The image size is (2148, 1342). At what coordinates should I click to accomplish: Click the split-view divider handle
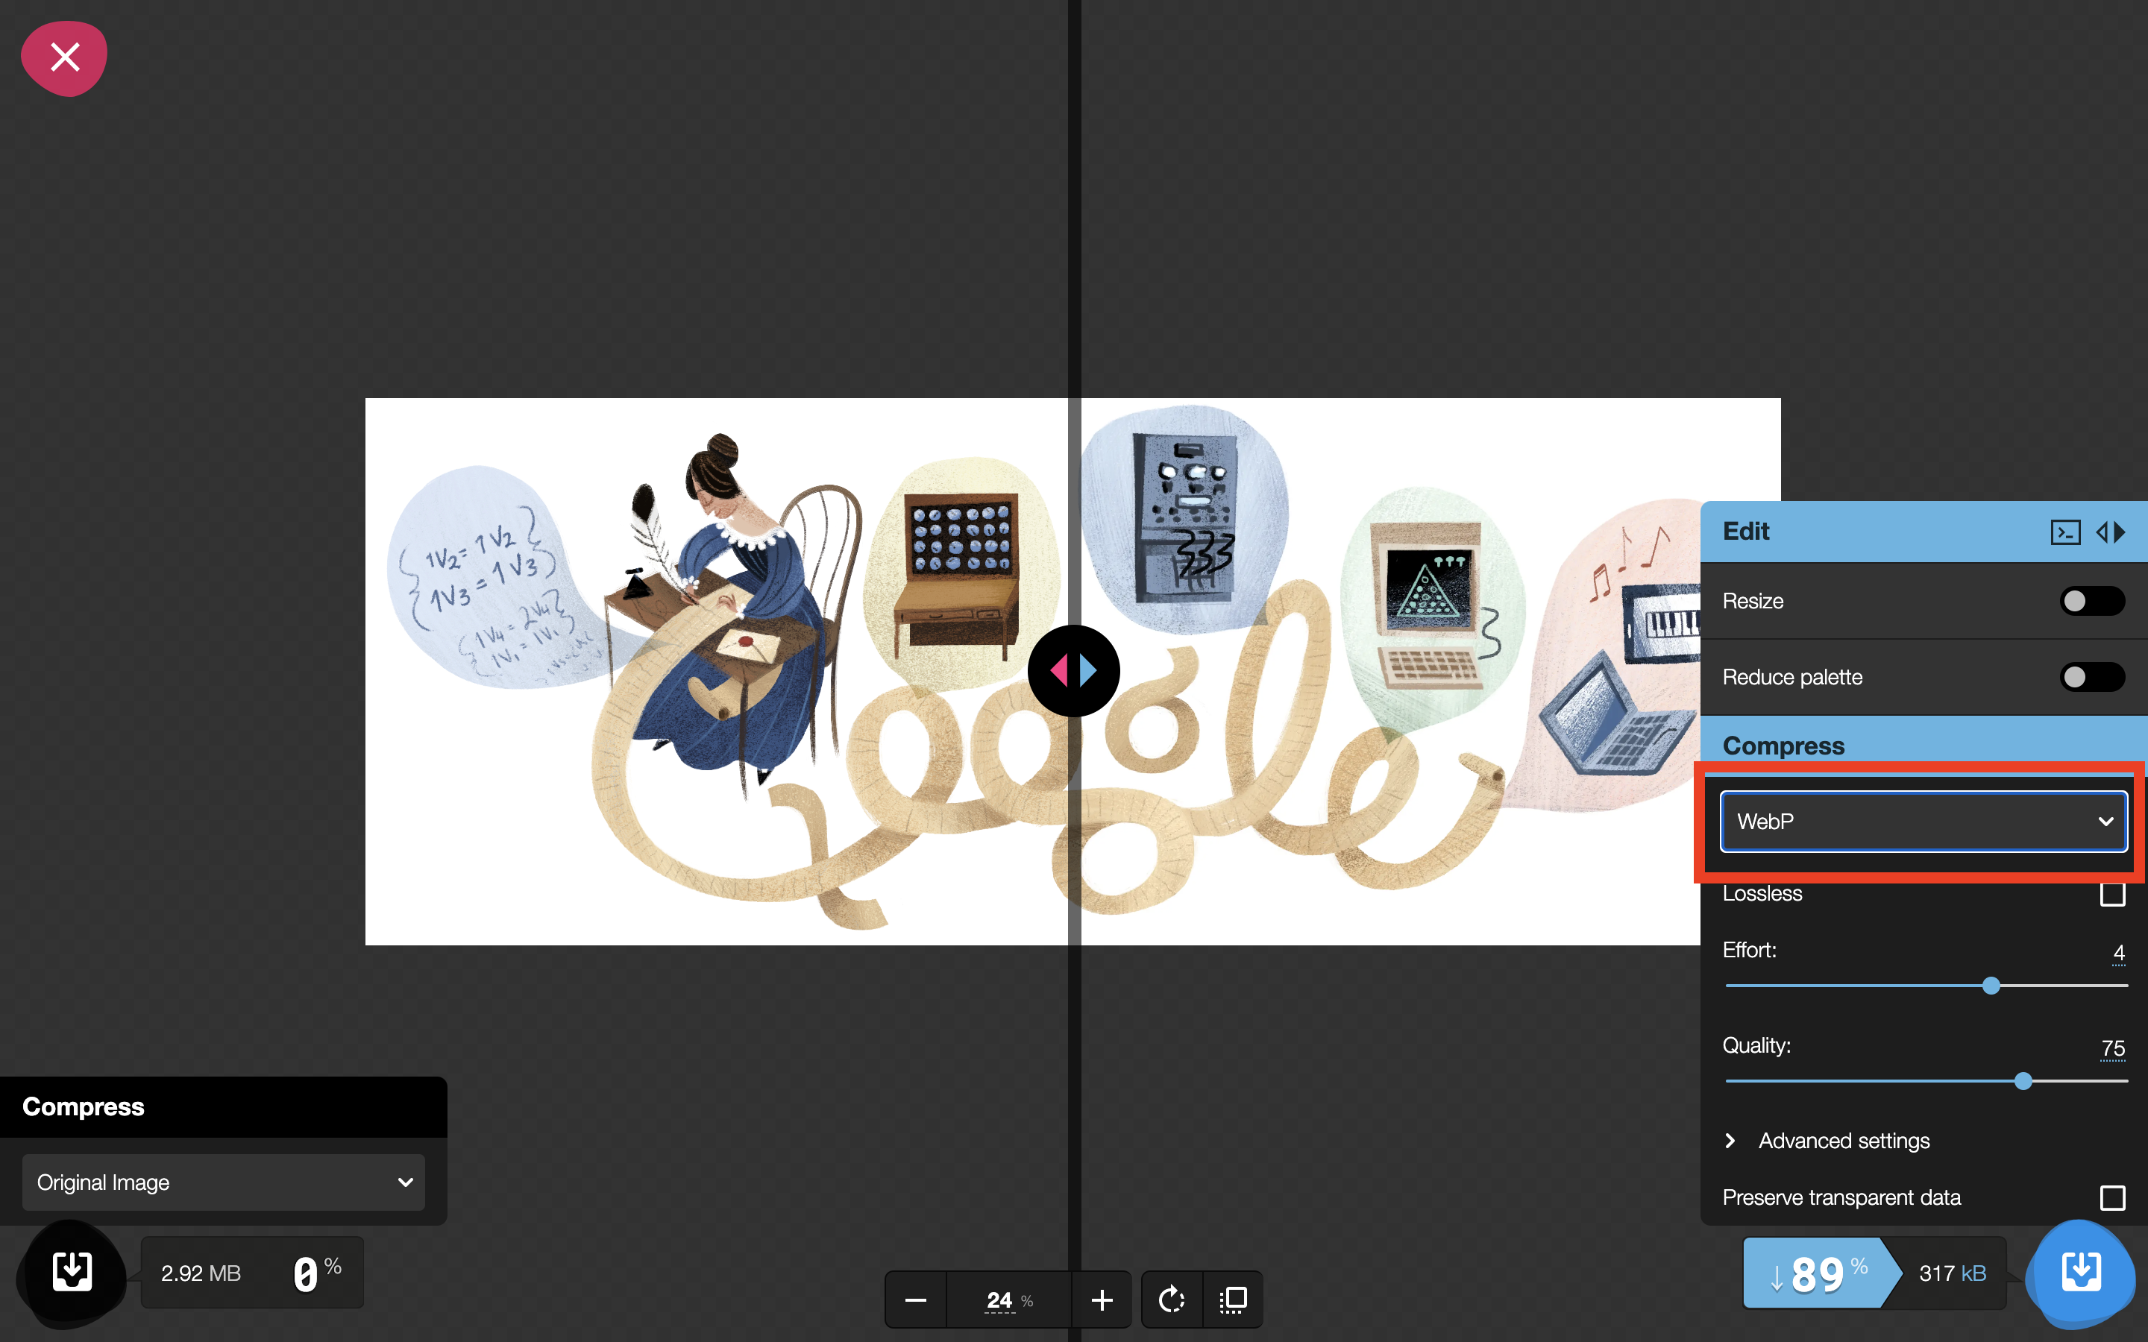pos(1073,671)
